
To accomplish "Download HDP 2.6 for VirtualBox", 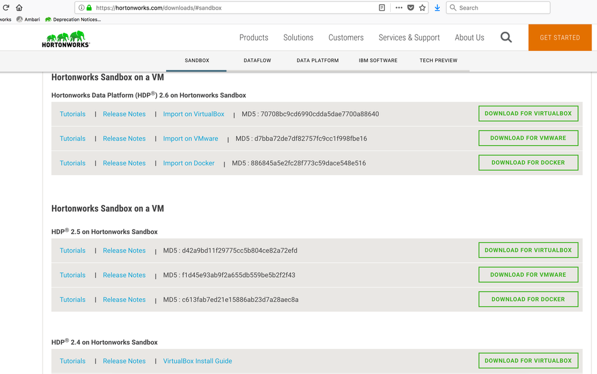I will click(x=528, y=114).
